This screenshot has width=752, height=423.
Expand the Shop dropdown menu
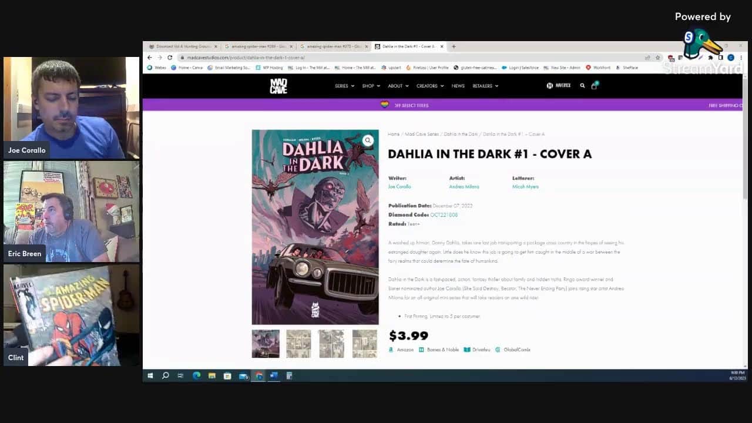pos(371,86)
